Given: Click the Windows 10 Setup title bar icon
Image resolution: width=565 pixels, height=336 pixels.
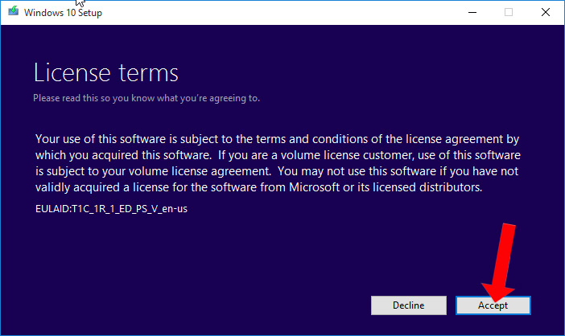Looking at the screenshot, I should coord(14,11).
